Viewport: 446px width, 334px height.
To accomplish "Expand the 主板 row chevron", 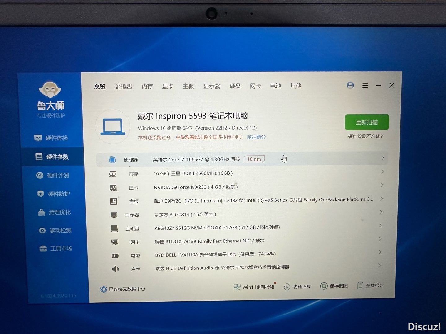I will pos(382,199).
